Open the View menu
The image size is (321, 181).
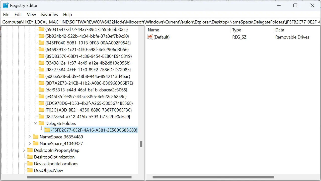[x=31, y=15]
